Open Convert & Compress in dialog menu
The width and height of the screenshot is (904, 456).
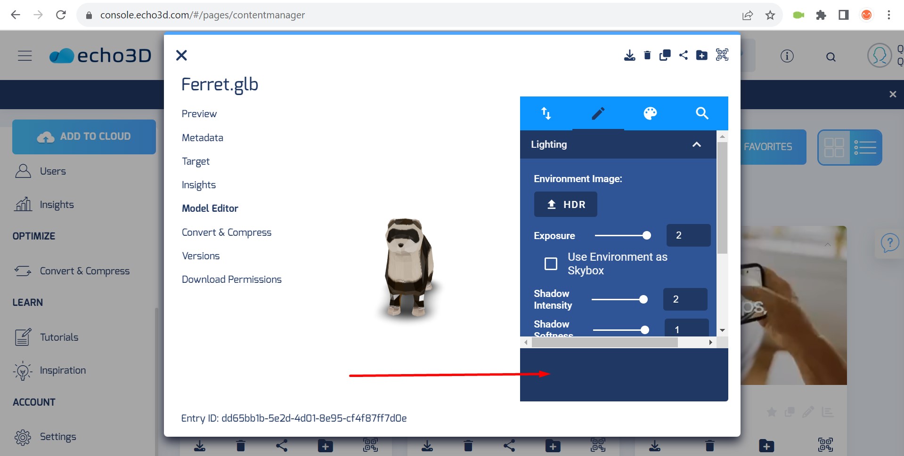227,232
